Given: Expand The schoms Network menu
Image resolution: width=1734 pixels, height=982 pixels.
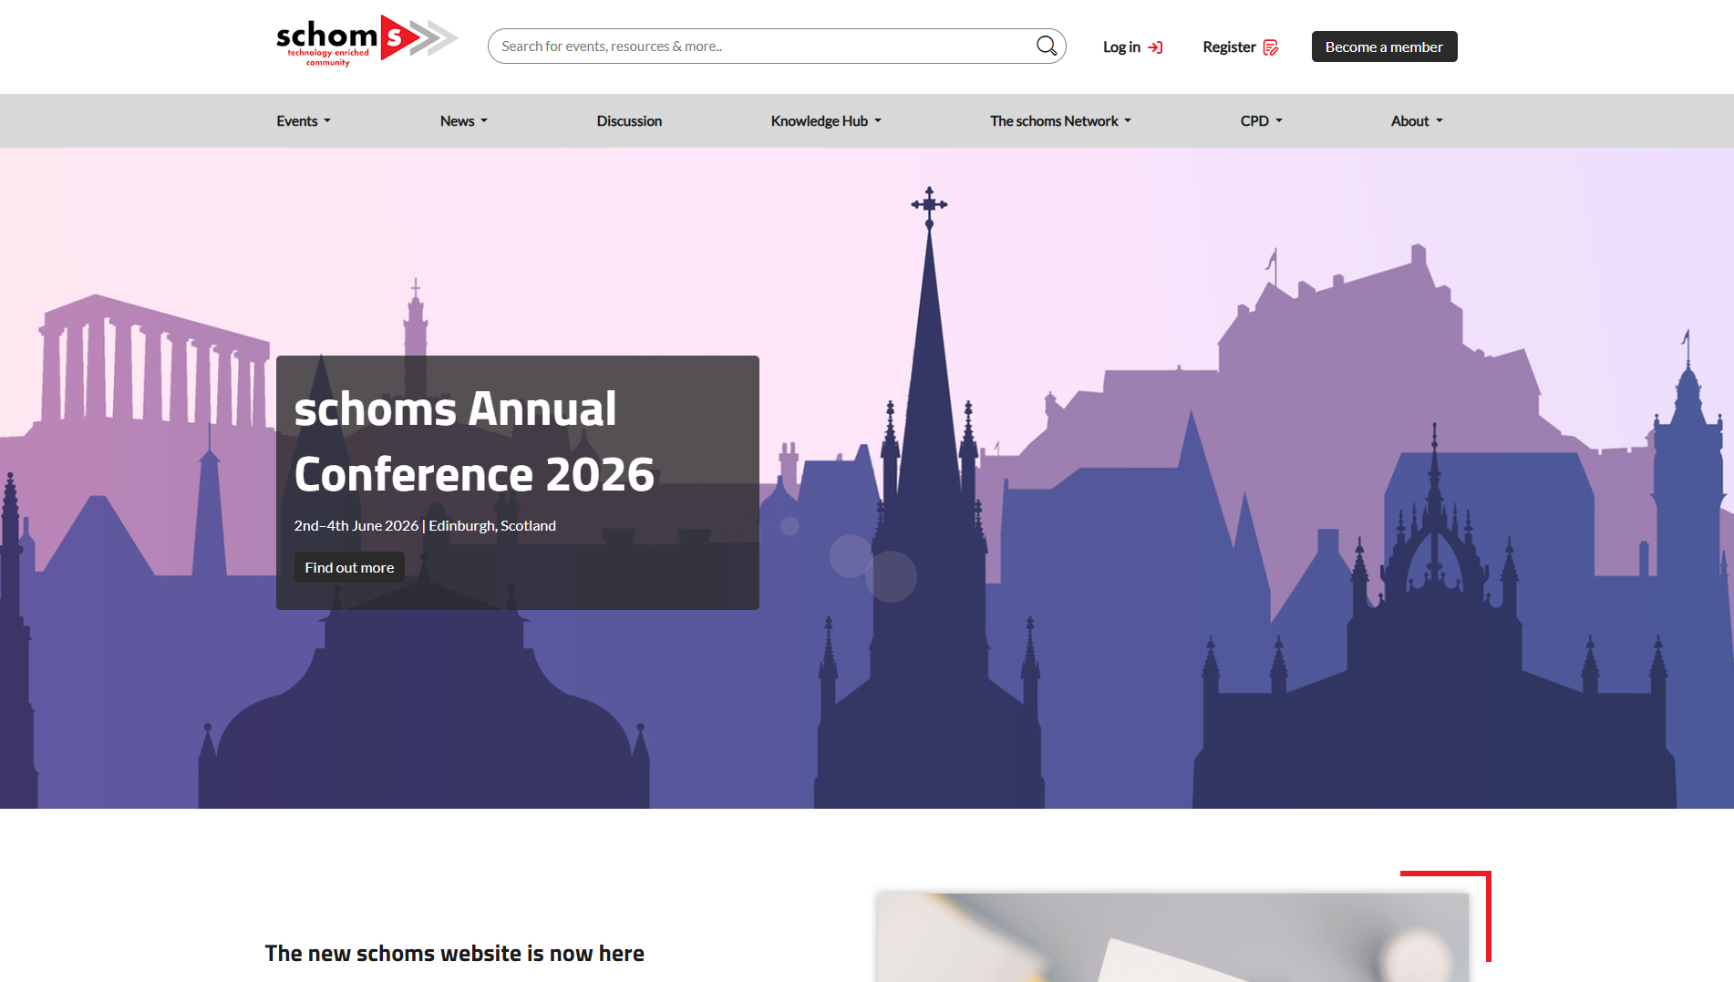Looking at the screenshot, I should (x=1059, y=121).
